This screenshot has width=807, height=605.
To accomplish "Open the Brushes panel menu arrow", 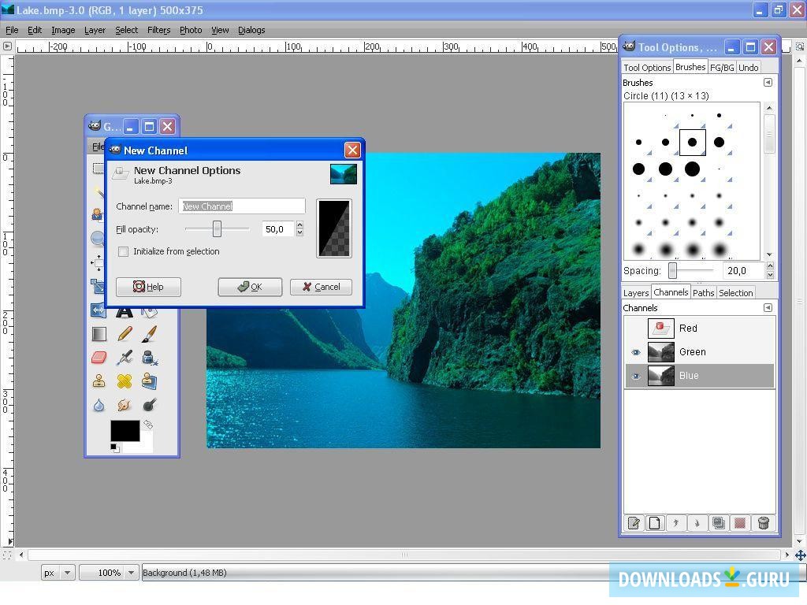I will (768, 83).
